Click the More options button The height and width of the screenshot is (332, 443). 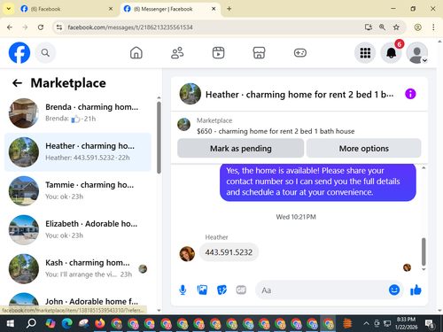click(x=363, y=148)
